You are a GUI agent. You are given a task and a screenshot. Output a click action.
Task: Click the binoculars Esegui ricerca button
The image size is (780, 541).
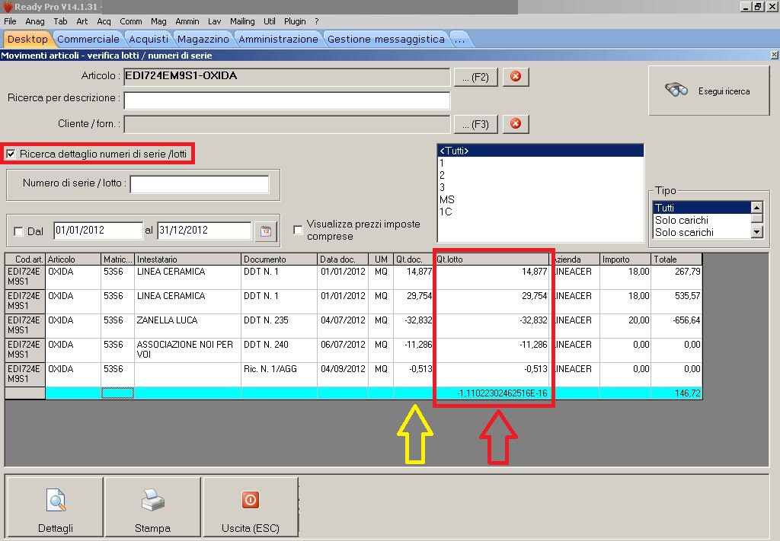click(x=709, y=91)
